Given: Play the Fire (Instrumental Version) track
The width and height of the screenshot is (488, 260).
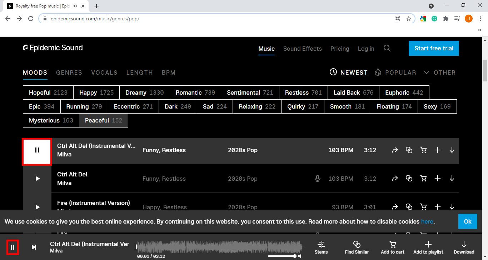Looking at the screenshot, I should [x=37, y=207].
